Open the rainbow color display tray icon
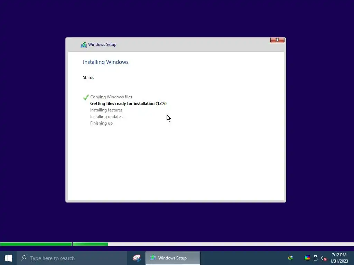 click(307, 258)
